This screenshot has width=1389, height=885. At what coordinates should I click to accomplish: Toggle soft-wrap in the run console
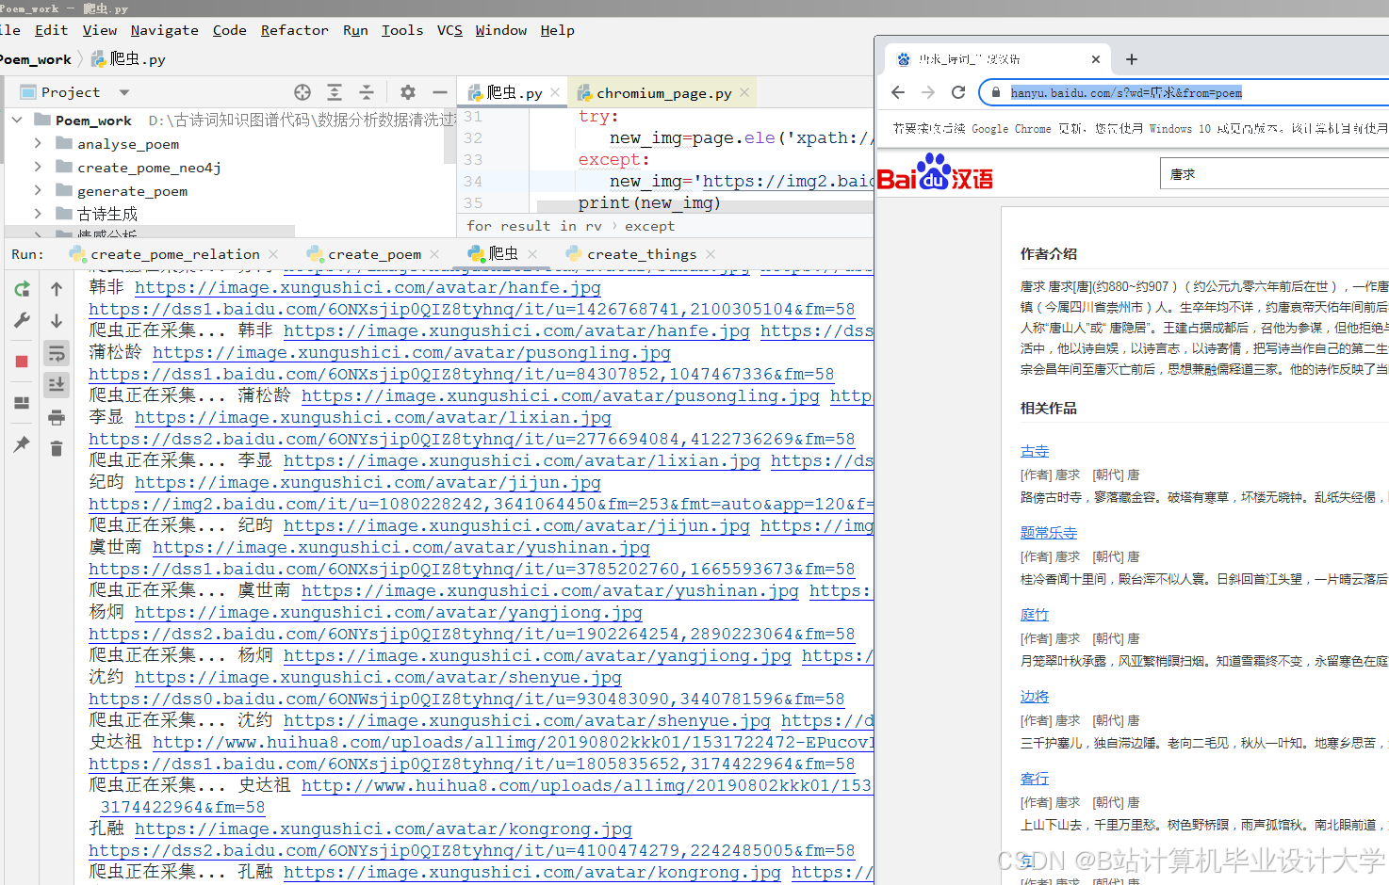tap(56, 353)
